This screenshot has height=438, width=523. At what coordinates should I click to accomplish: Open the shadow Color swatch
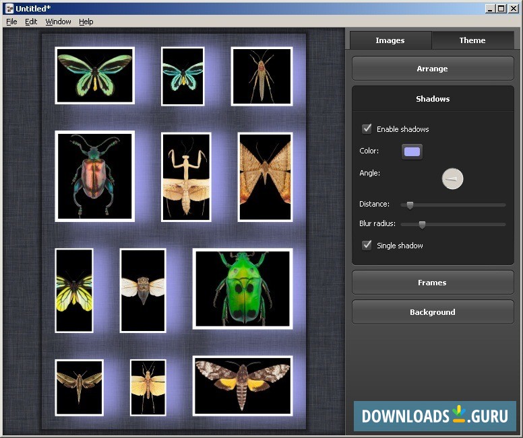[x=412, y=151]
